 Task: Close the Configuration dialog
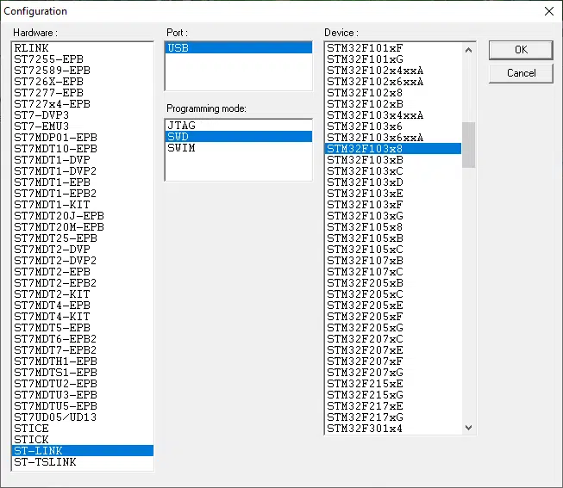[549, 11]
